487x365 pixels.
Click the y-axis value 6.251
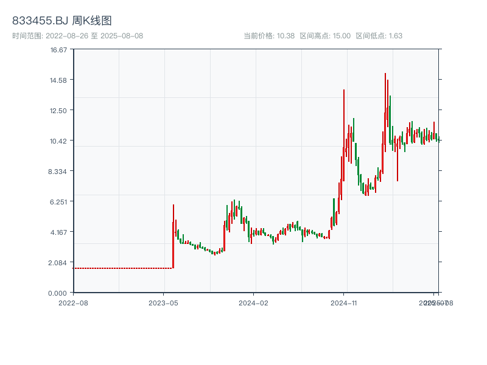pos(58,202)
